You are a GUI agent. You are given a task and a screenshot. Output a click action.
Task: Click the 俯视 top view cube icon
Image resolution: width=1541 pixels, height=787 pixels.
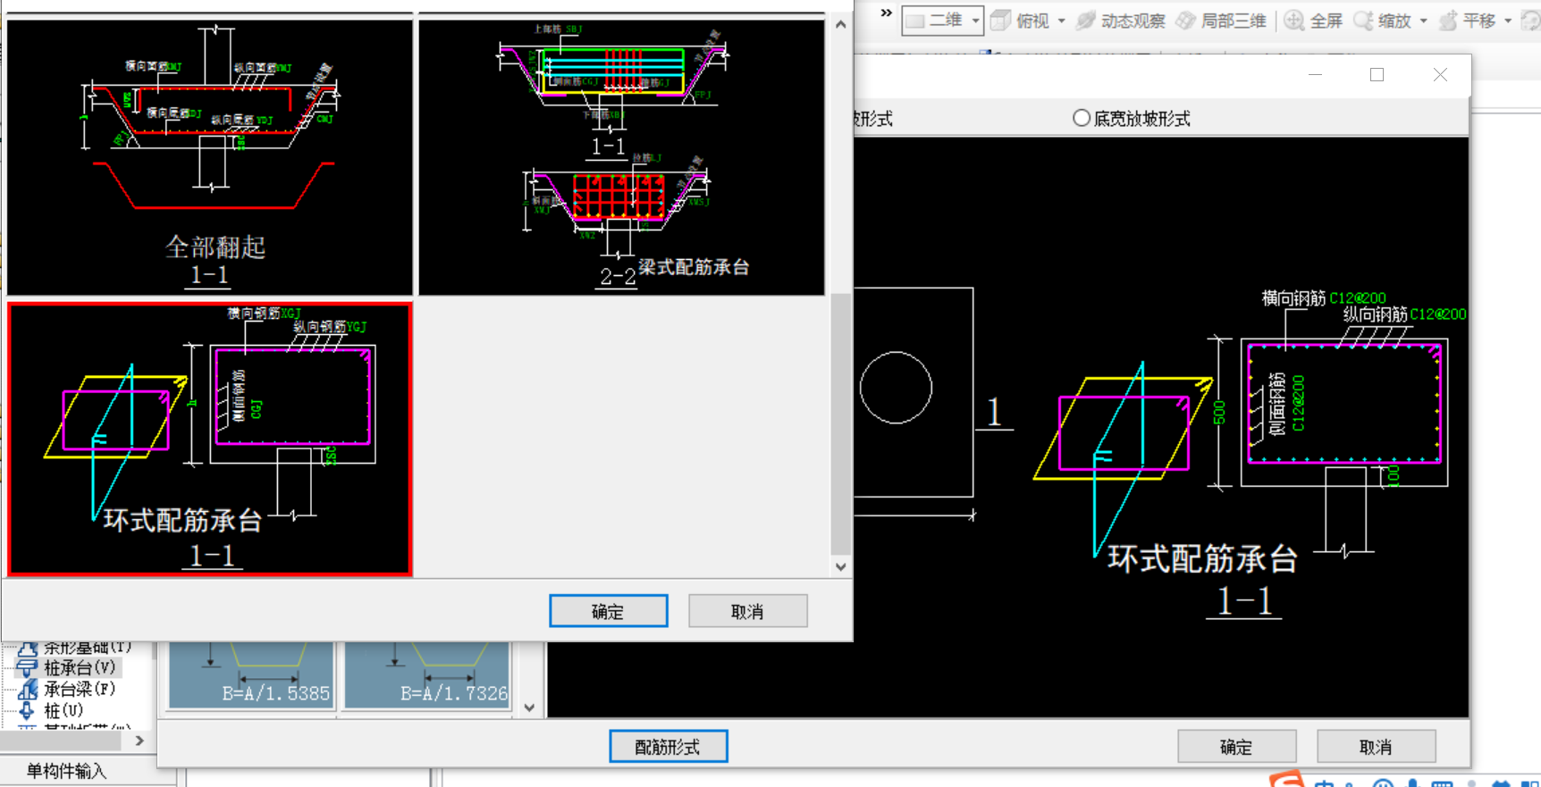tap(1000, 20)
